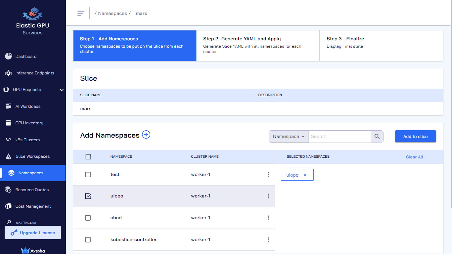The width and height of the screenshot is (452, 256).
Task: Open Resource Quotas in the sidebar
Action: pyautogui.click(x=33, y=190)
